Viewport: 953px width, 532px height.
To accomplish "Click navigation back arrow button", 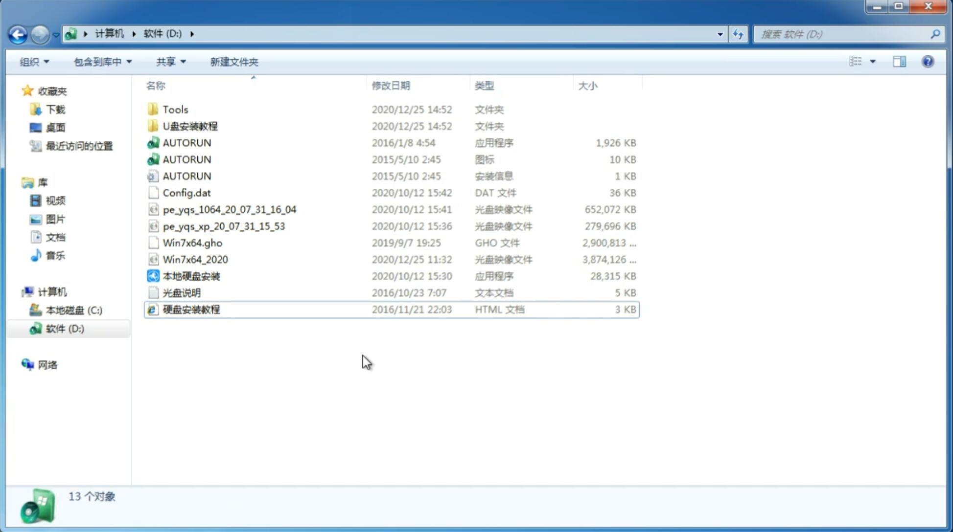I will 18,33.
